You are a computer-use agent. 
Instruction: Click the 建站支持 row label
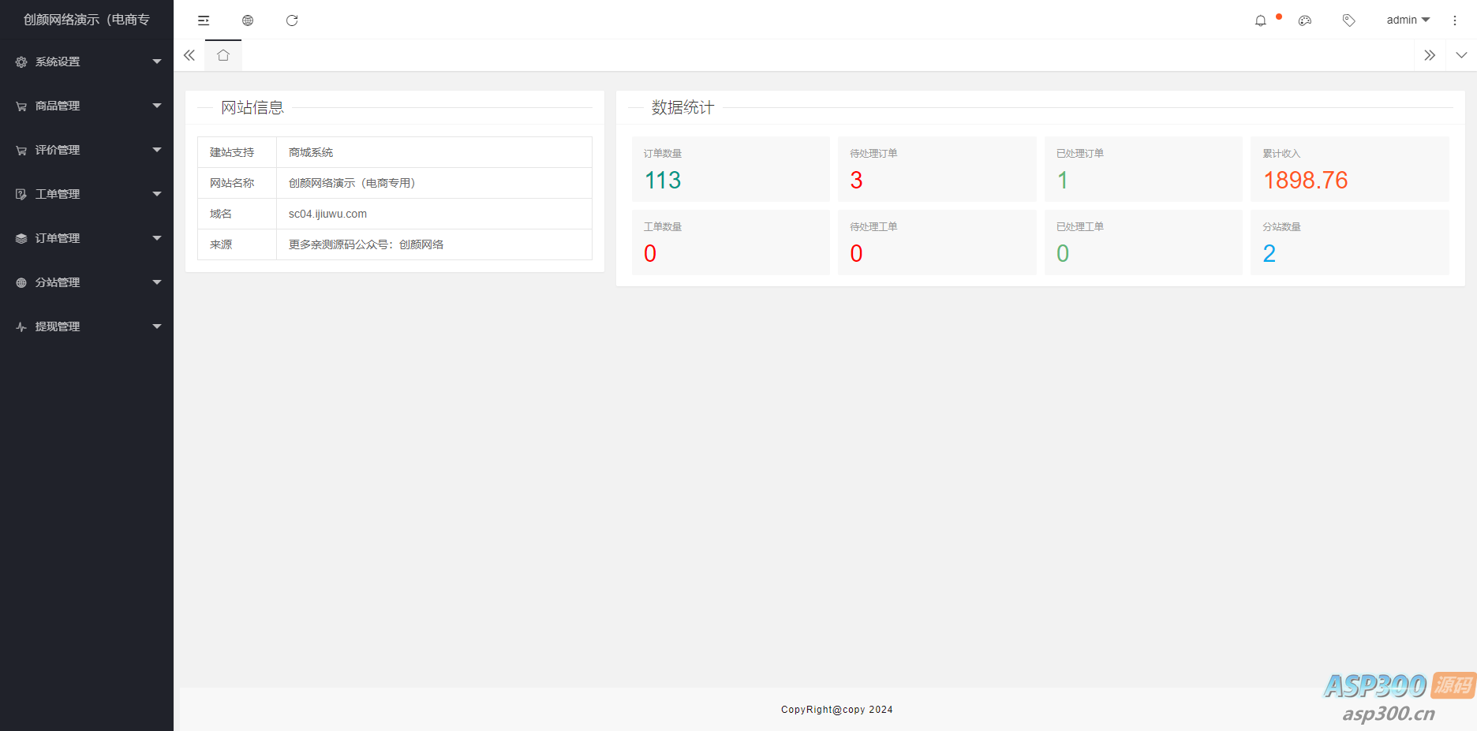[232, 152]
